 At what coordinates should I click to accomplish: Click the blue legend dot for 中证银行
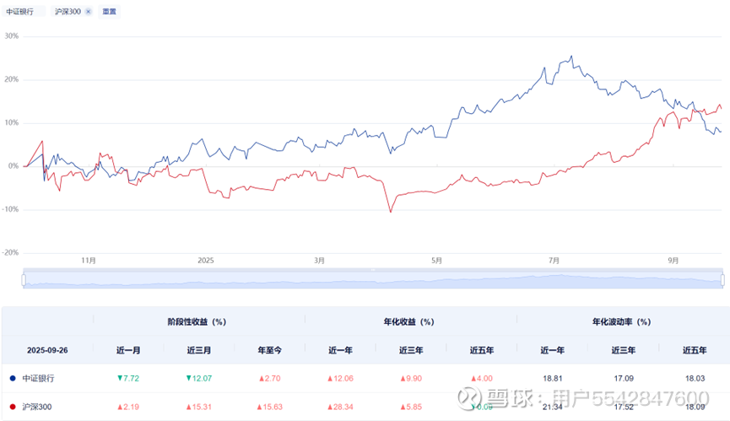(x=13, y=378)
